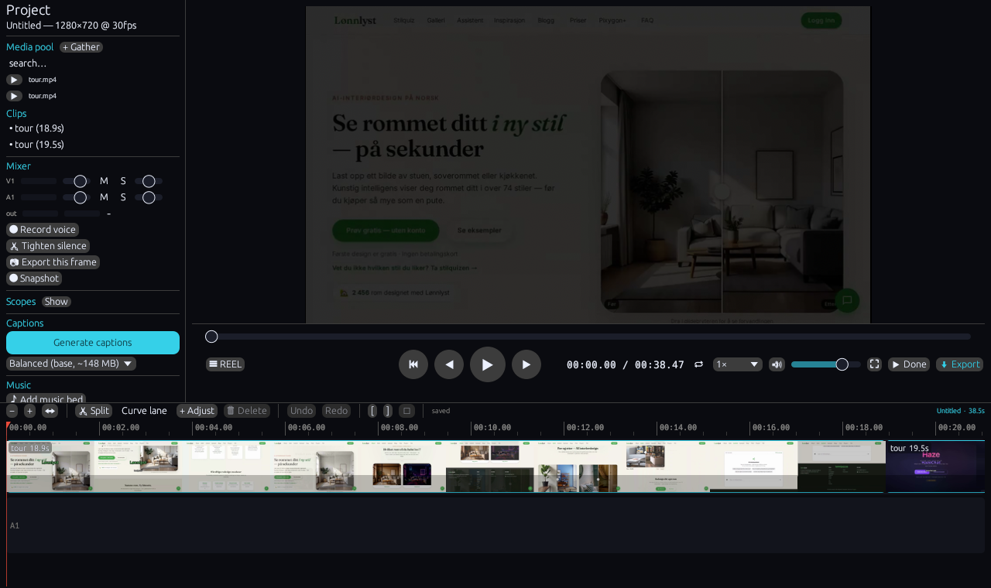This screenshot has width=991, height=588.
Task: Focus the media pool search field
Action: pos(93,63)
